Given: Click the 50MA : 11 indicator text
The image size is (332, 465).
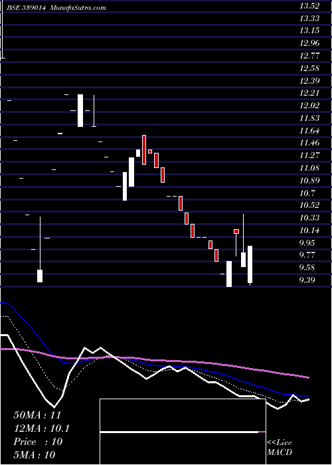Looking at the screenshot, I should pyautogui.click(x=37, y=415).
